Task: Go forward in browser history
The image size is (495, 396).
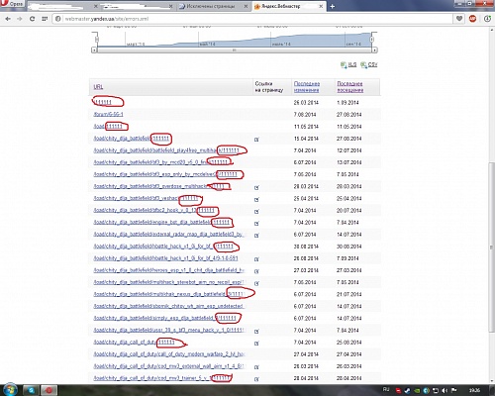Action: click(x=20, y=19)
